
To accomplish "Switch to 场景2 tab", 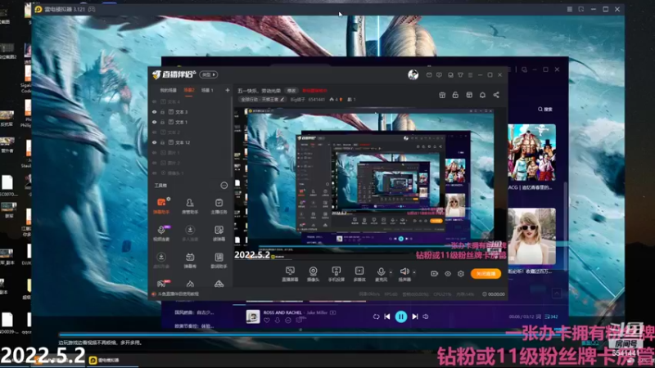I will click(x=189, y=90).
